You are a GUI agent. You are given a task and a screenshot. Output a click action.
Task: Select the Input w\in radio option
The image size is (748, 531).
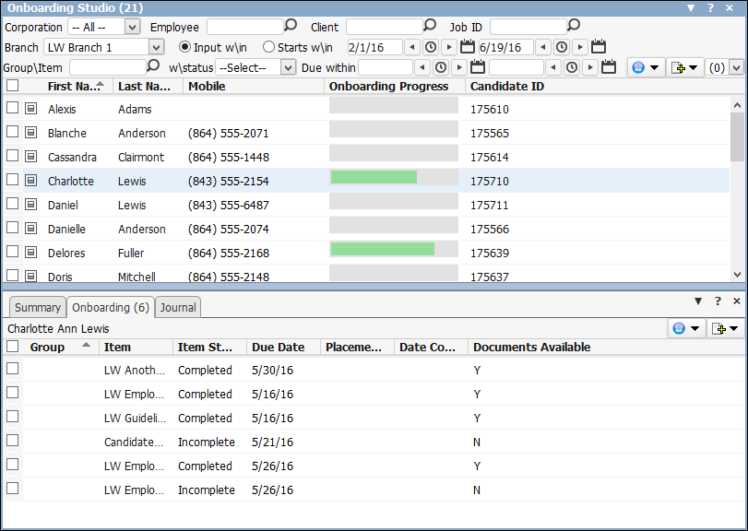point(185,47)
